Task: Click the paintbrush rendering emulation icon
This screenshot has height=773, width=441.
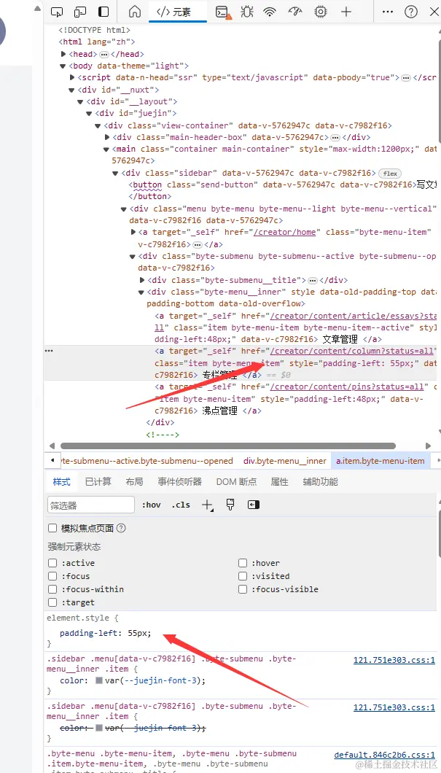Action: [230, 505]
